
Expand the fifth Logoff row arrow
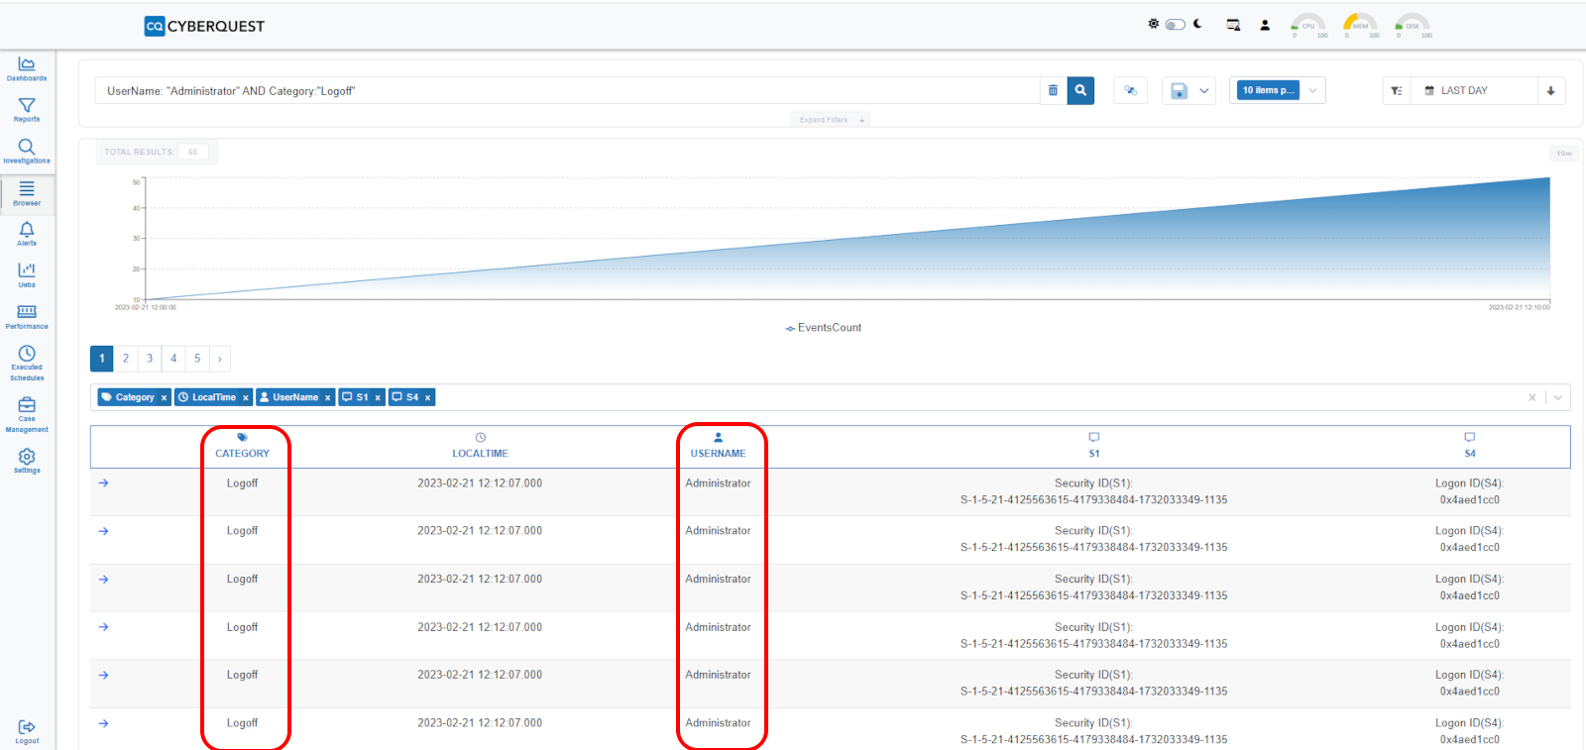[x=104, y=675]
